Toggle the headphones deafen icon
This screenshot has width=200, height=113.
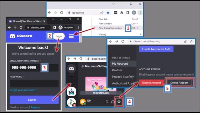click(113, 102)
